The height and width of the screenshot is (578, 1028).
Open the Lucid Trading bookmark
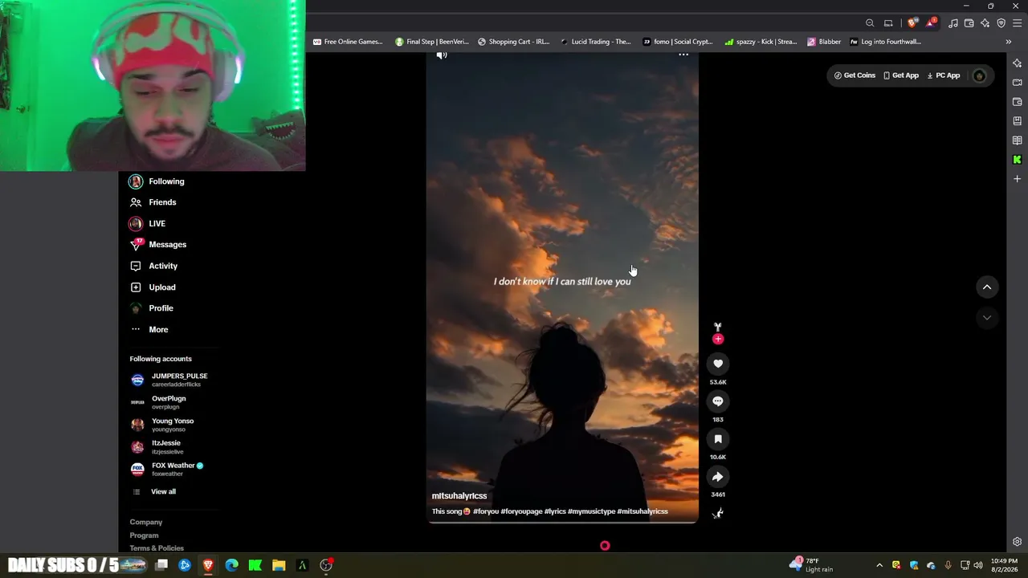[x=596, y=42]
